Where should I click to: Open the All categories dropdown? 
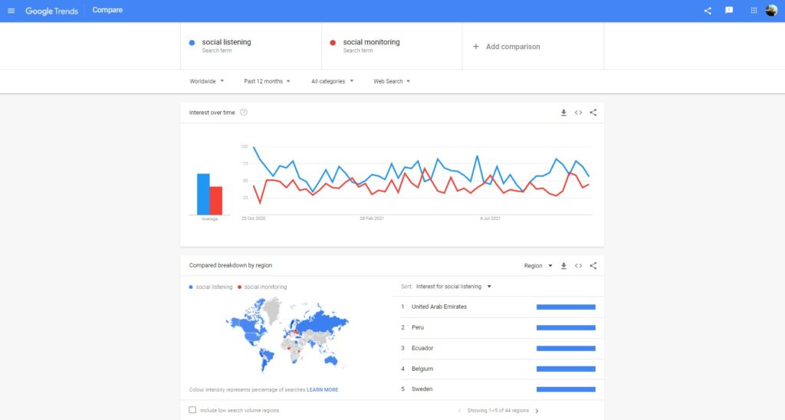point(332,81)
